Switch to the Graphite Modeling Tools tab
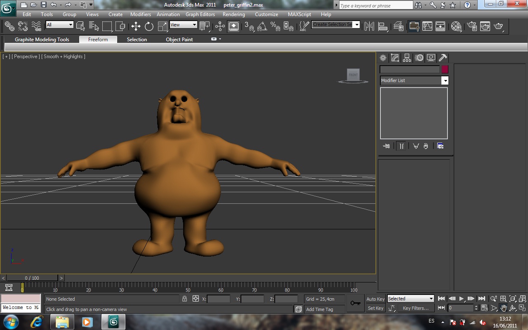This screenshot has height=330, width=528. coord(42,40)
